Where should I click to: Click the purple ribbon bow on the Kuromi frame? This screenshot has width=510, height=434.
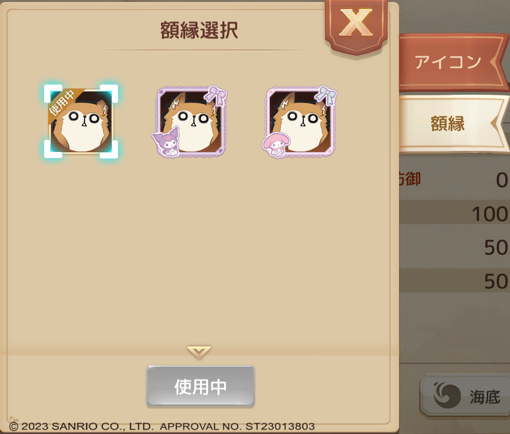tap(217, 95)
